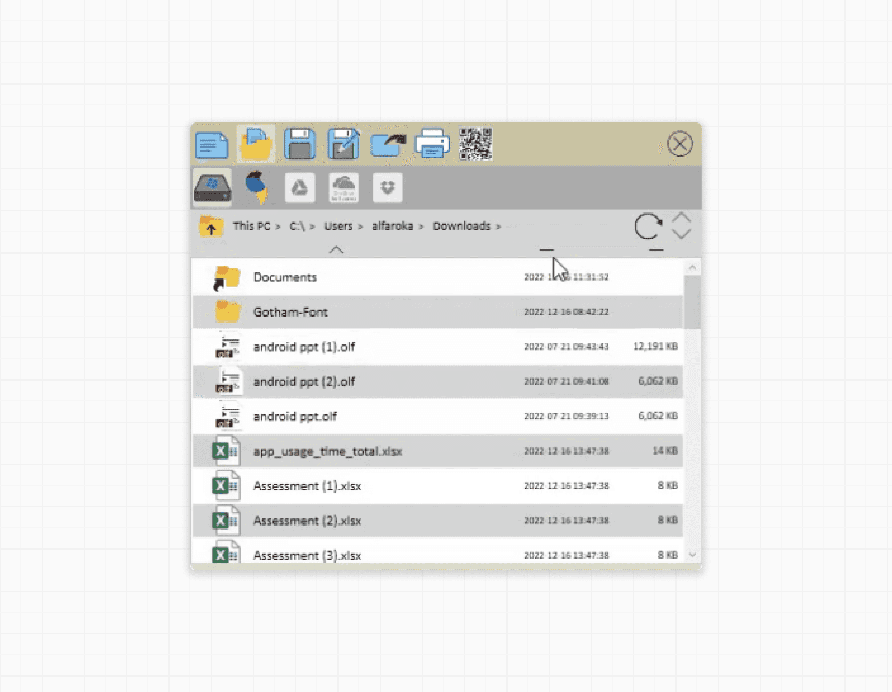Click 'C:\' in the path breadcrumb
892x692 pixels.
click(297, 226)
